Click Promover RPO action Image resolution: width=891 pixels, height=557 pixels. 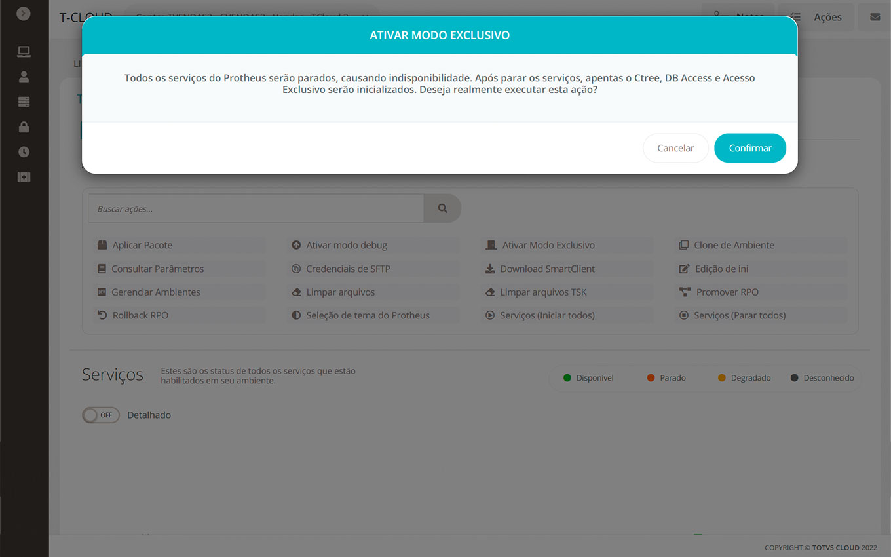click(x=761, y=292)
